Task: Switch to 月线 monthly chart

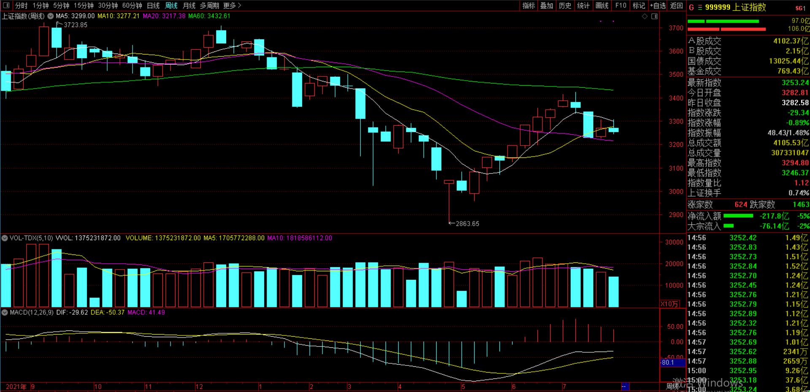Action: tap(189, 5)
